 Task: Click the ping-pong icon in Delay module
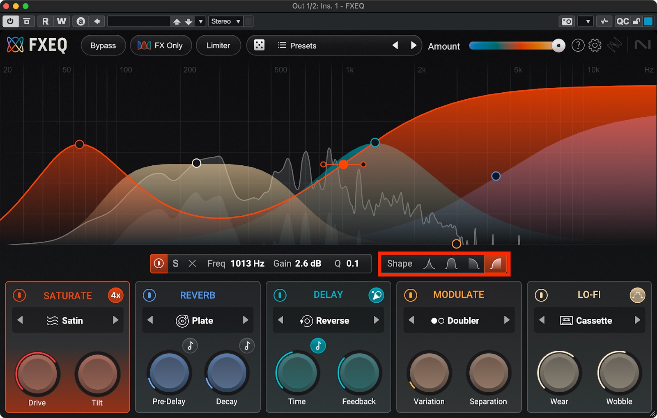[x=376, y=295]
